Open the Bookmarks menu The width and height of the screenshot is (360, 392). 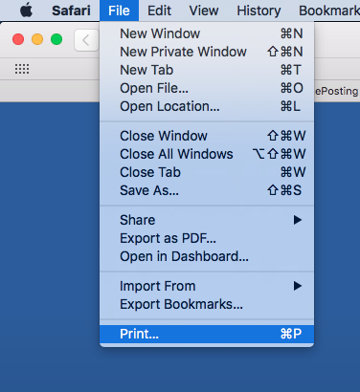(329, 11)
